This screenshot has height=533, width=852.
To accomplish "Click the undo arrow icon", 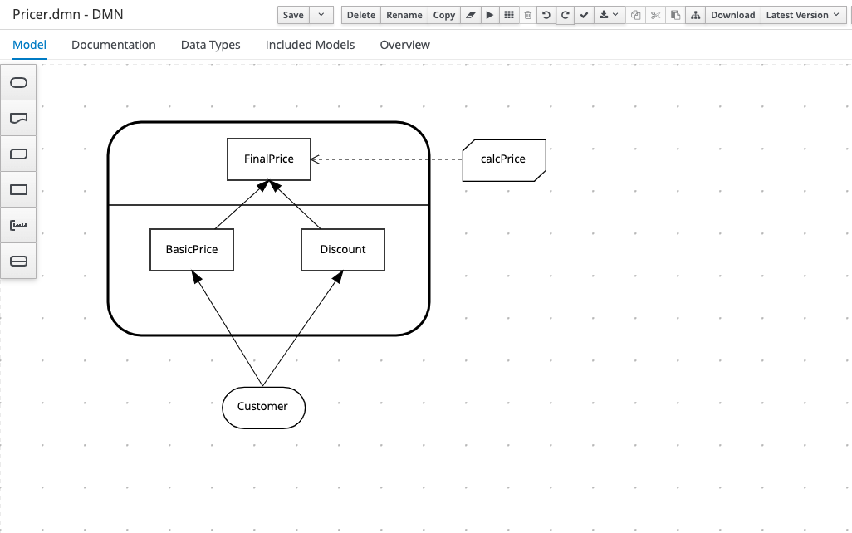I will pyautogui.click(x=546, y=15).
